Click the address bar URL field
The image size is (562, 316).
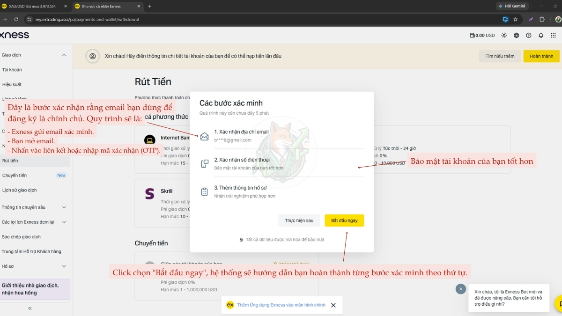[x=262, y=19]
